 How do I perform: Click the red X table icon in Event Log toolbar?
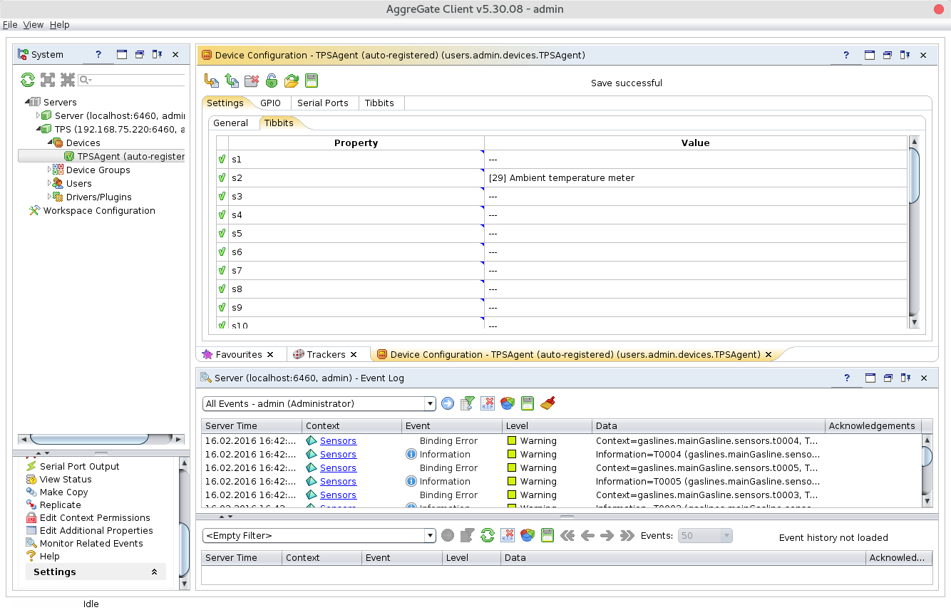[488, 404]
